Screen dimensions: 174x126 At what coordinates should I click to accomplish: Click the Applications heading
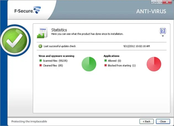point(111,56)
